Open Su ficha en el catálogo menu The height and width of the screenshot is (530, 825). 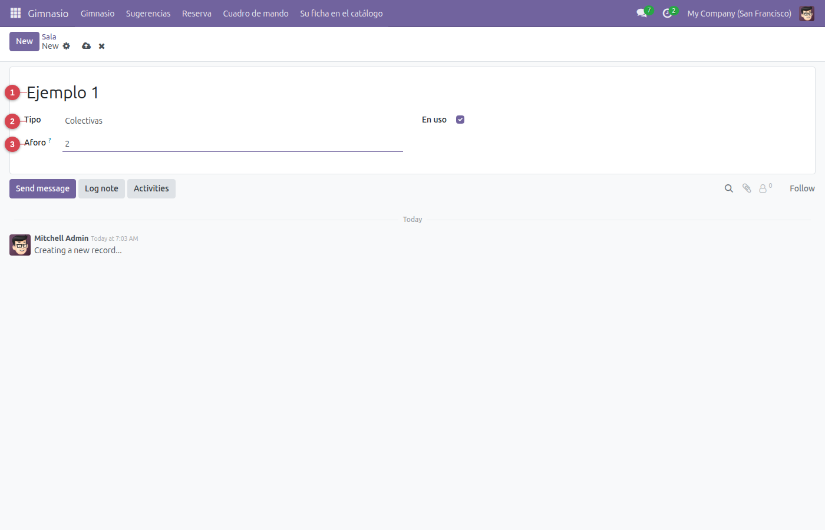(x=341, y=13)
